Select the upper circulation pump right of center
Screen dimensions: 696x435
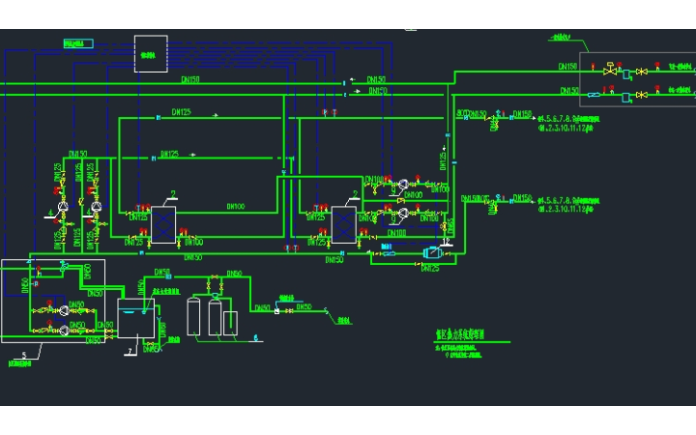pyautogui.click(x=404, y=183)
